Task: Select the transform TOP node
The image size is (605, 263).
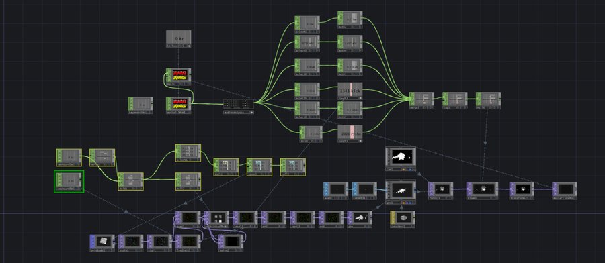Action: click(x=522, y=191)
